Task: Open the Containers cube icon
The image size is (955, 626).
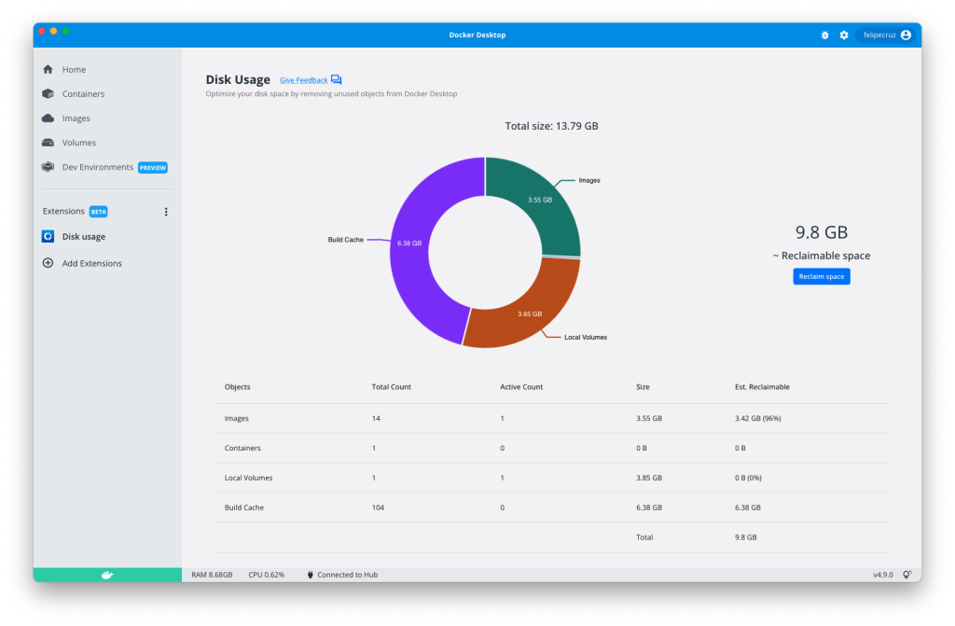Action: (x=48, y=94)
